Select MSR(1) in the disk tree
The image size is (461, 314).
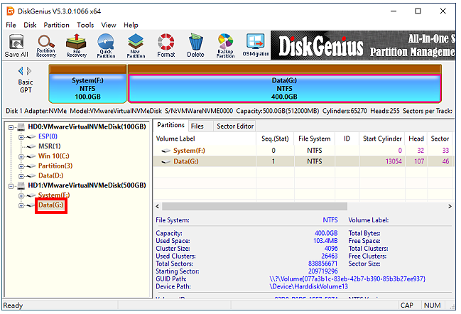pyautogui.click(x=50, y=146)
